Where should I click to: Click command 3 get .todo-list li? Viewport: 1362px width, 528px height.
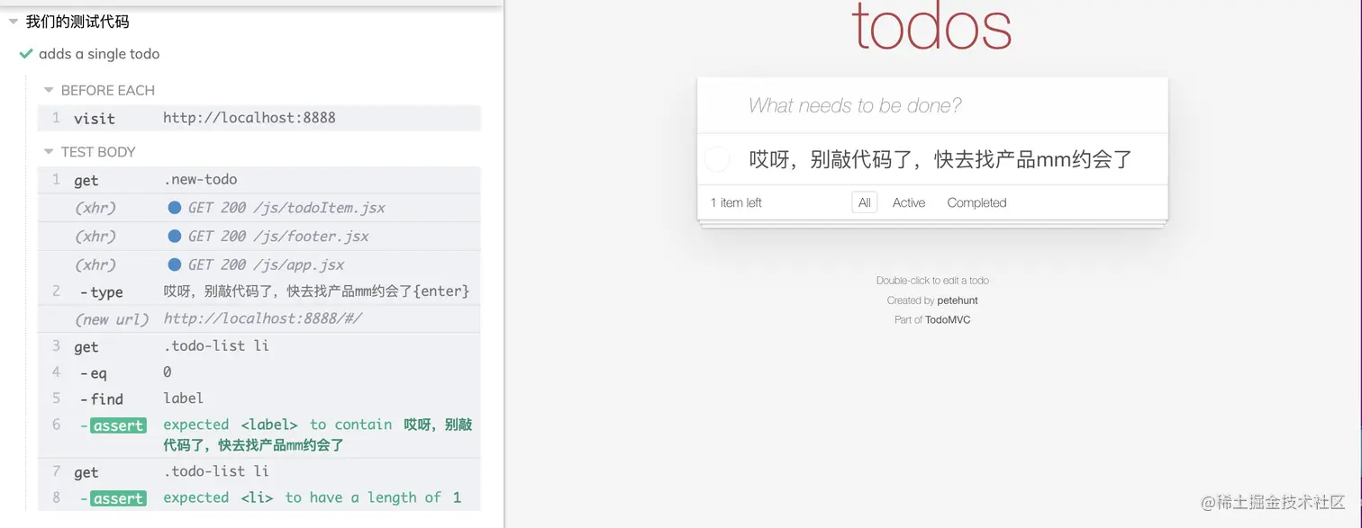(x=259, y=346)
